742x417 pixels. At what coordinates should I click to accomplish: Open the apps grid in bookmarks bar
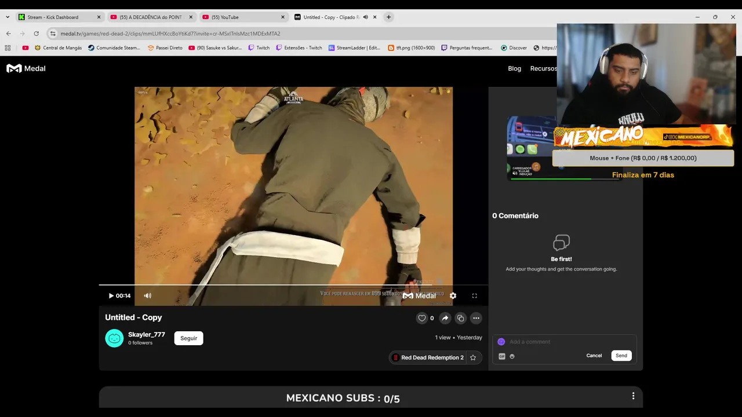tap(8, 48)
